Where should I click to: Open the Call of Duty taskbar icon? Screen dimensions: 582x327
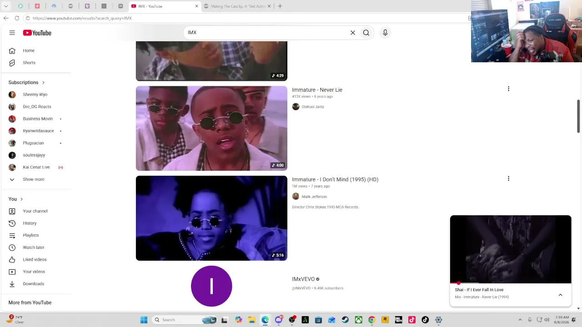[x=398, y=320]
